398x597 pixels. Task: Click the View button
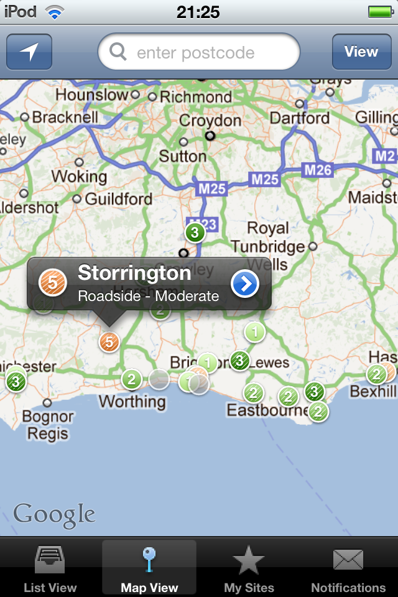[x=361, y=52]
